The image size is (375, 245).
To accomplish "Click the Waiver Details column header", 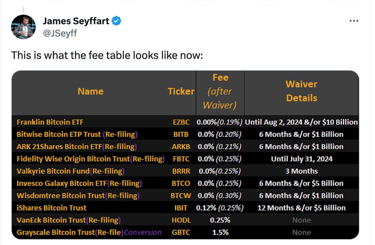I will pyautogui.click(x=301, y=91).
